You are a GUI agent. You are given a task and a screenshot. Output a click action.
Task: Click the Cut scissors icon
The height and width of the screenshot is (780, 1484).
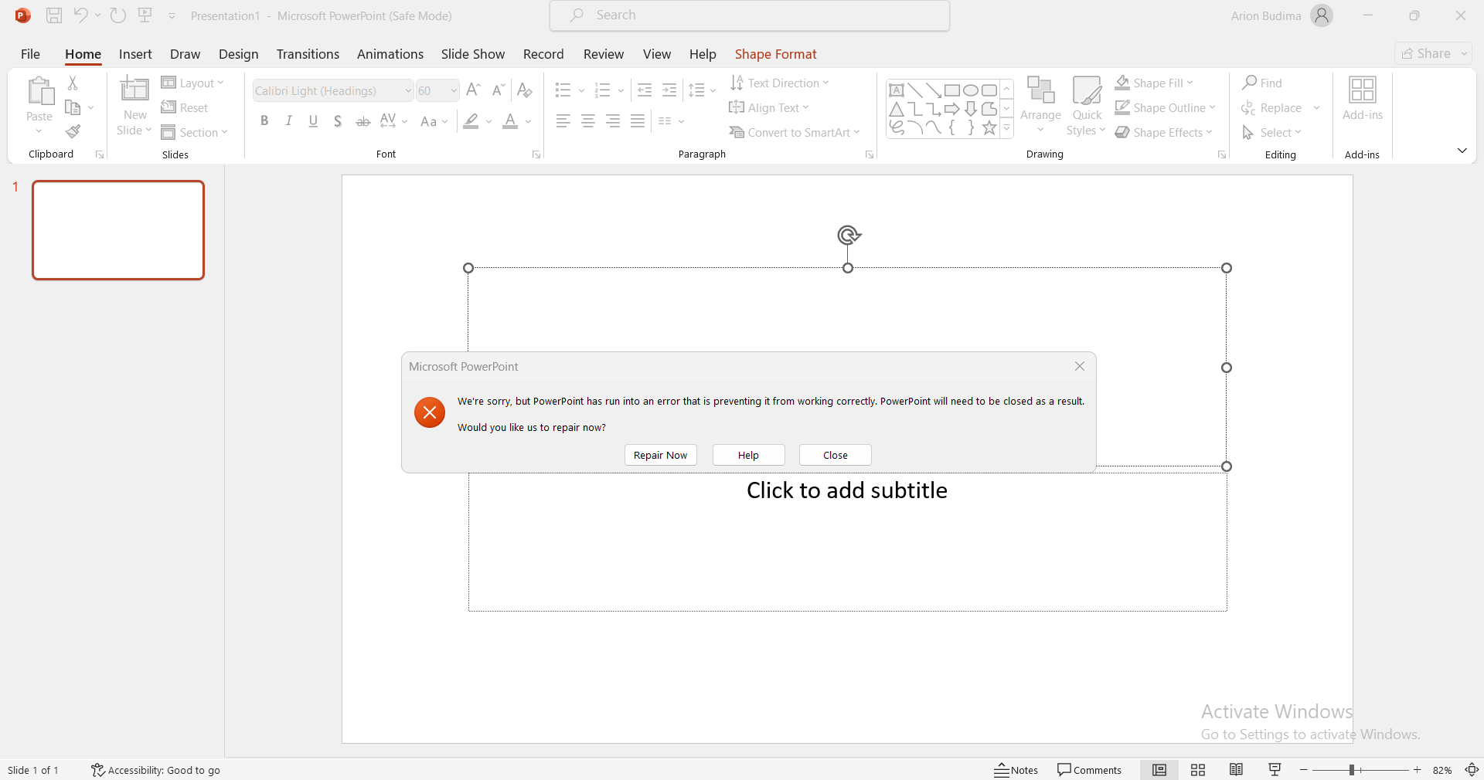(73, 83)
